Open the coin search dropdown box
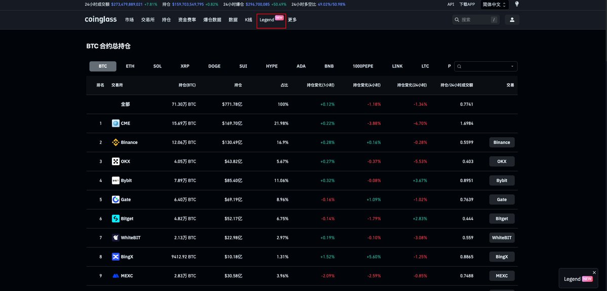Viewport: 607px width, 291px height. 486,66
